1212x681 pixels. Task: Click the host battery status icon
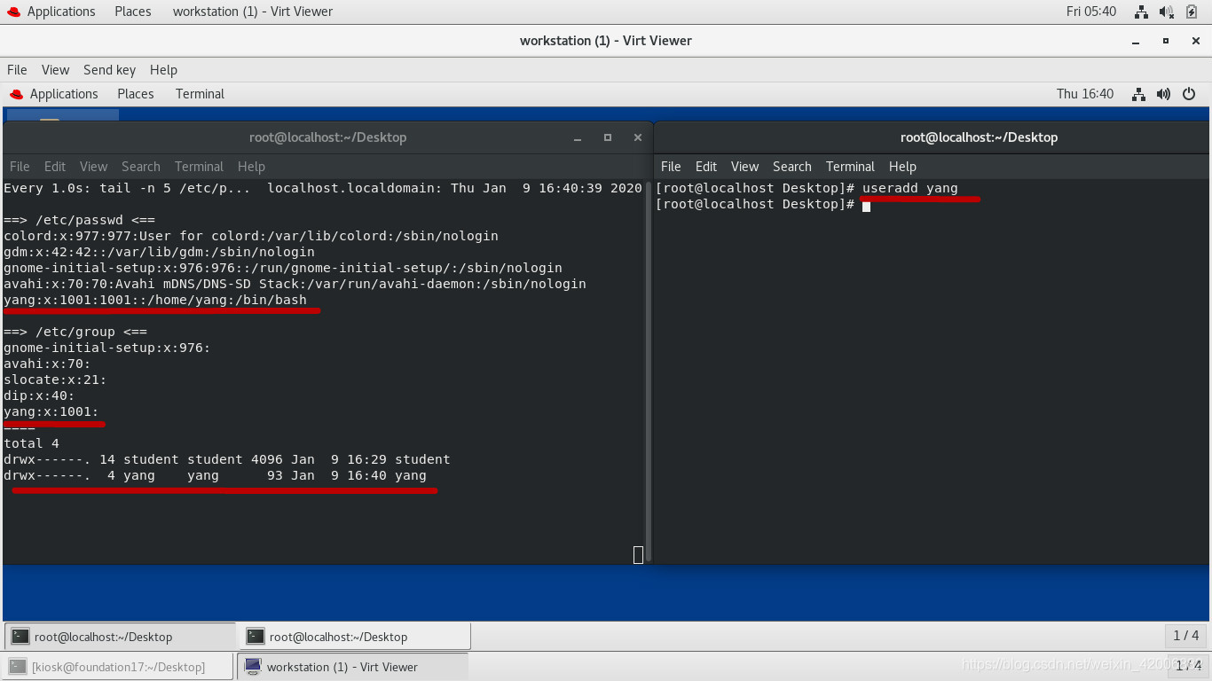1191,12
